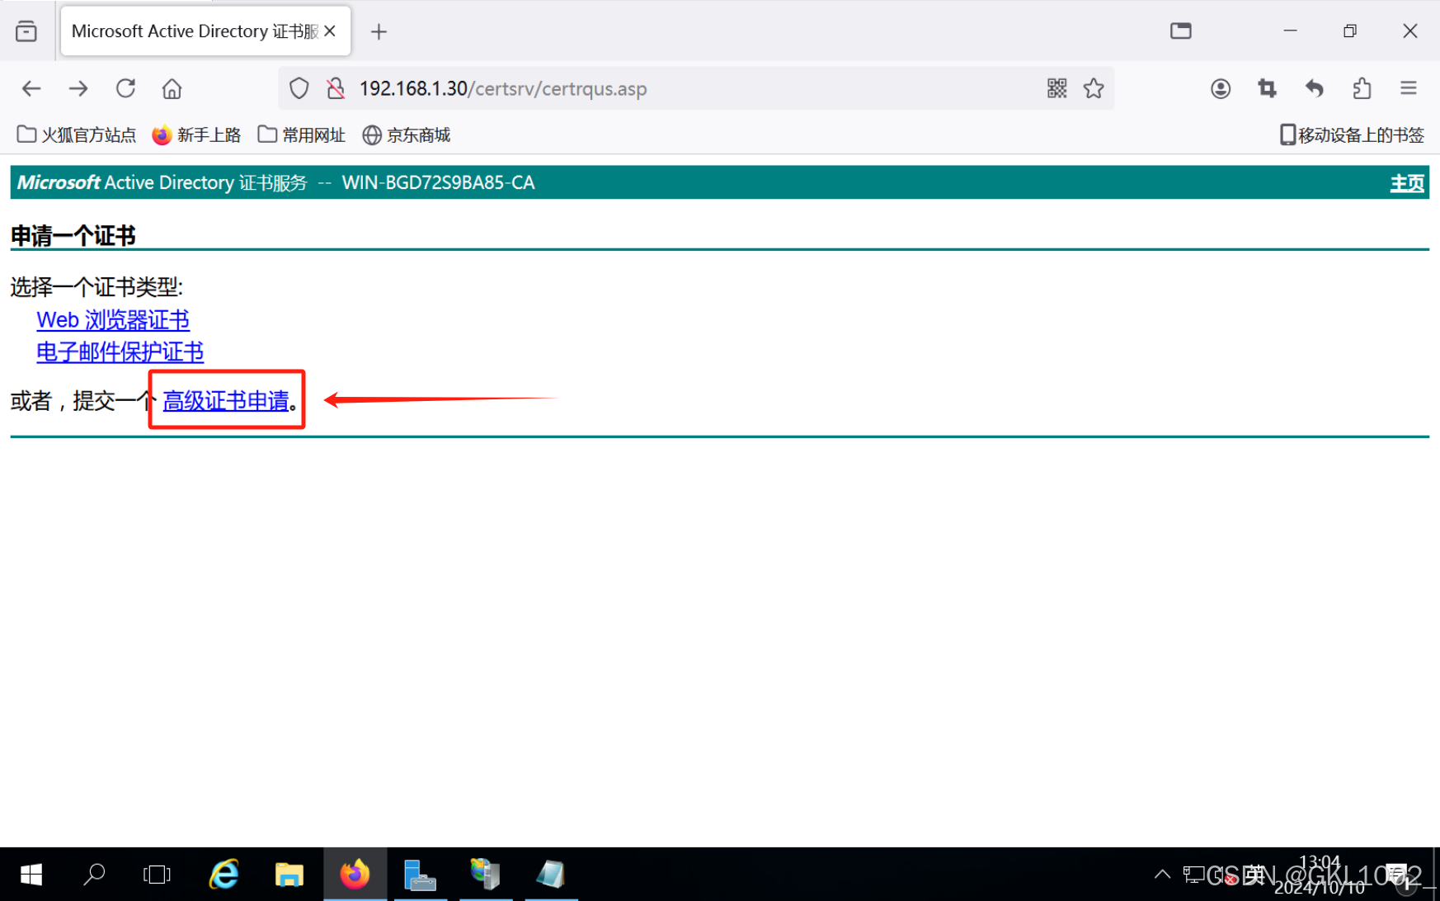
Task: Click the address bar URL field
Action: [697, 88]
